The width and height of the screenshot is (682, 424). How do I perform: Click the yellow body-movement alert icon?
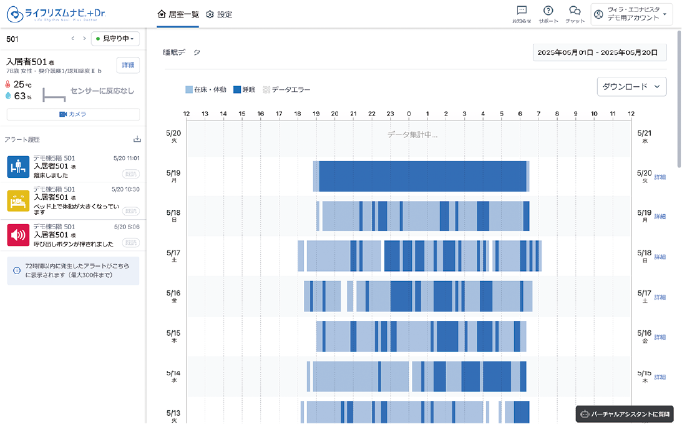[19, 201]
